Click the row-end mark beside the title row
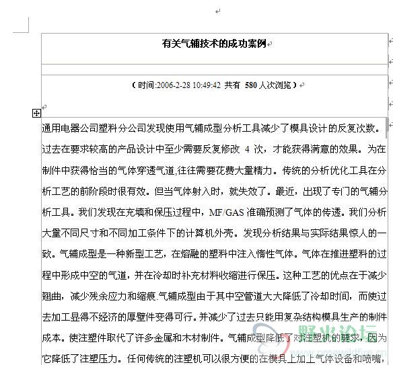393x365 pixels. (x=390, y=40)
